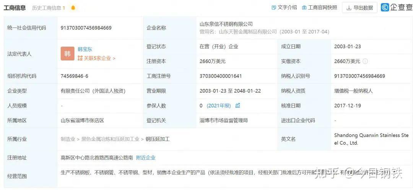Image resolution: width=413 pixels, height=190 pixels.
Task: Open the 2021年报 link
Action: pos(219,106)
